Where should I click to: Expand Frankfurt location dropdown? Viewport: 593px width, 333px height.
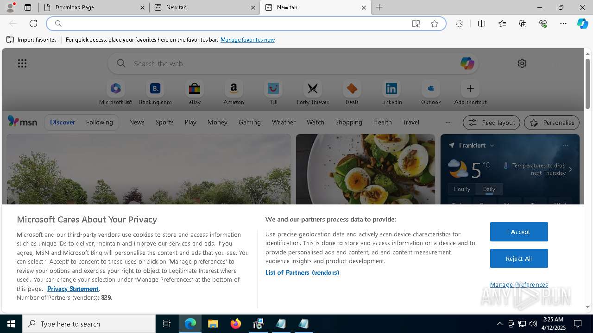(x=492, y=145)
